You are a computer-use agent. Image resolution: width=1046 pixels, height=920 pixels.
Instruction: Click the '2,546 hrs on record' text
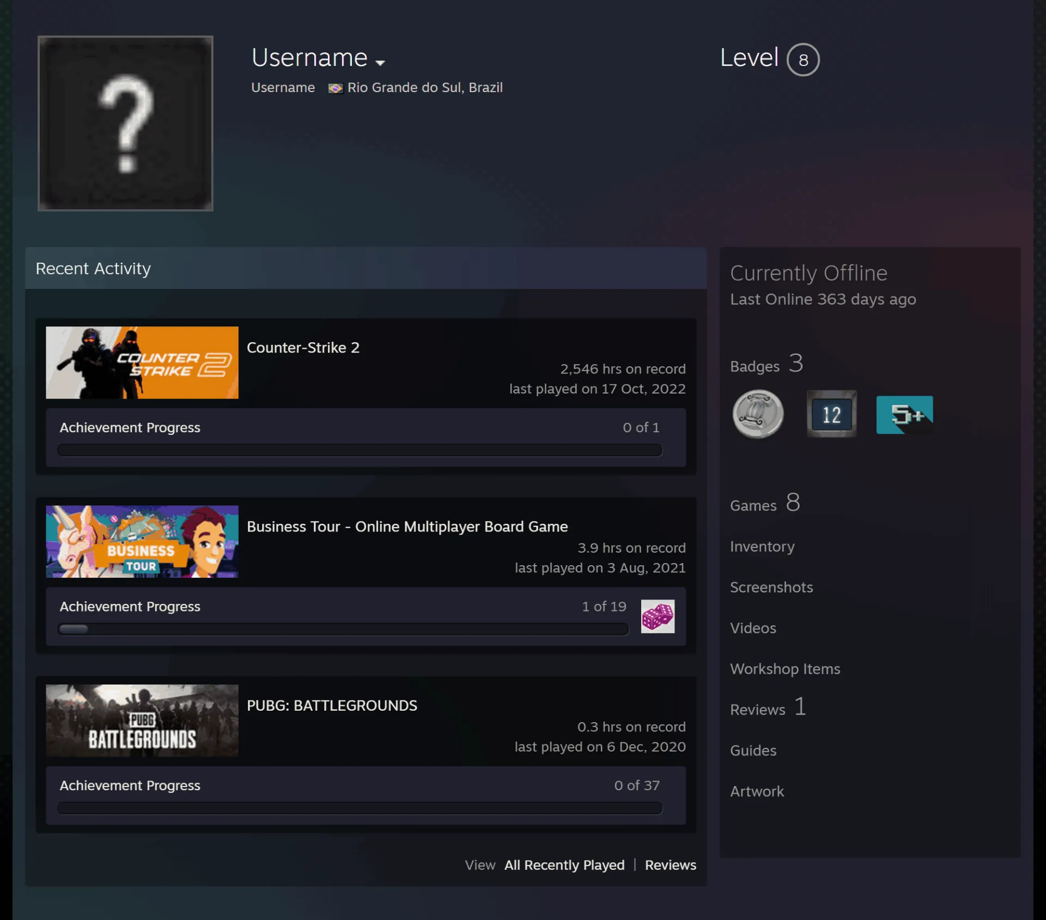(x=623, y=369)
